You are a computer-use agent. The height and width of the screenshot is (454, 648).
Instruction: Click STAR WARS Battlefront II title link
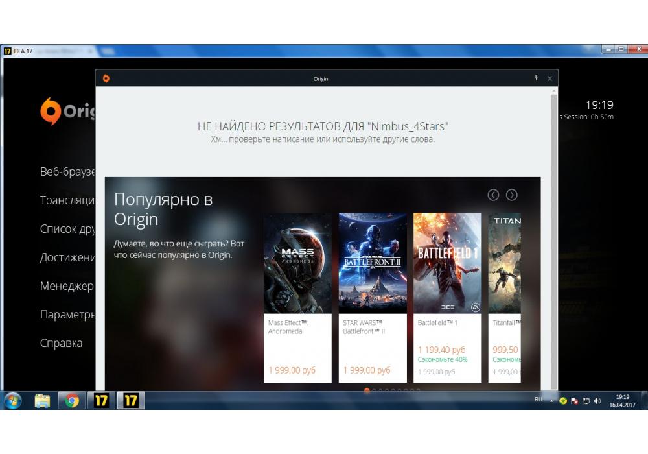point(364,327)
